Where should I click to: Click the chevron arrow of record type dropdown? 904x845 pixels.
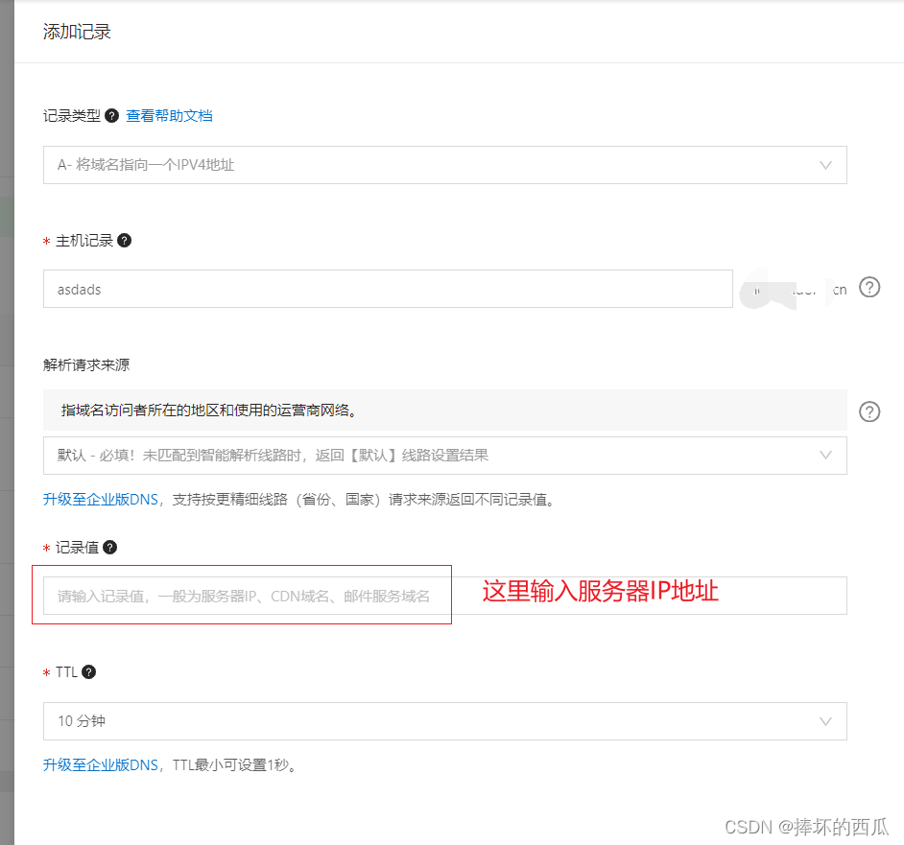click(x=825, y=165)
